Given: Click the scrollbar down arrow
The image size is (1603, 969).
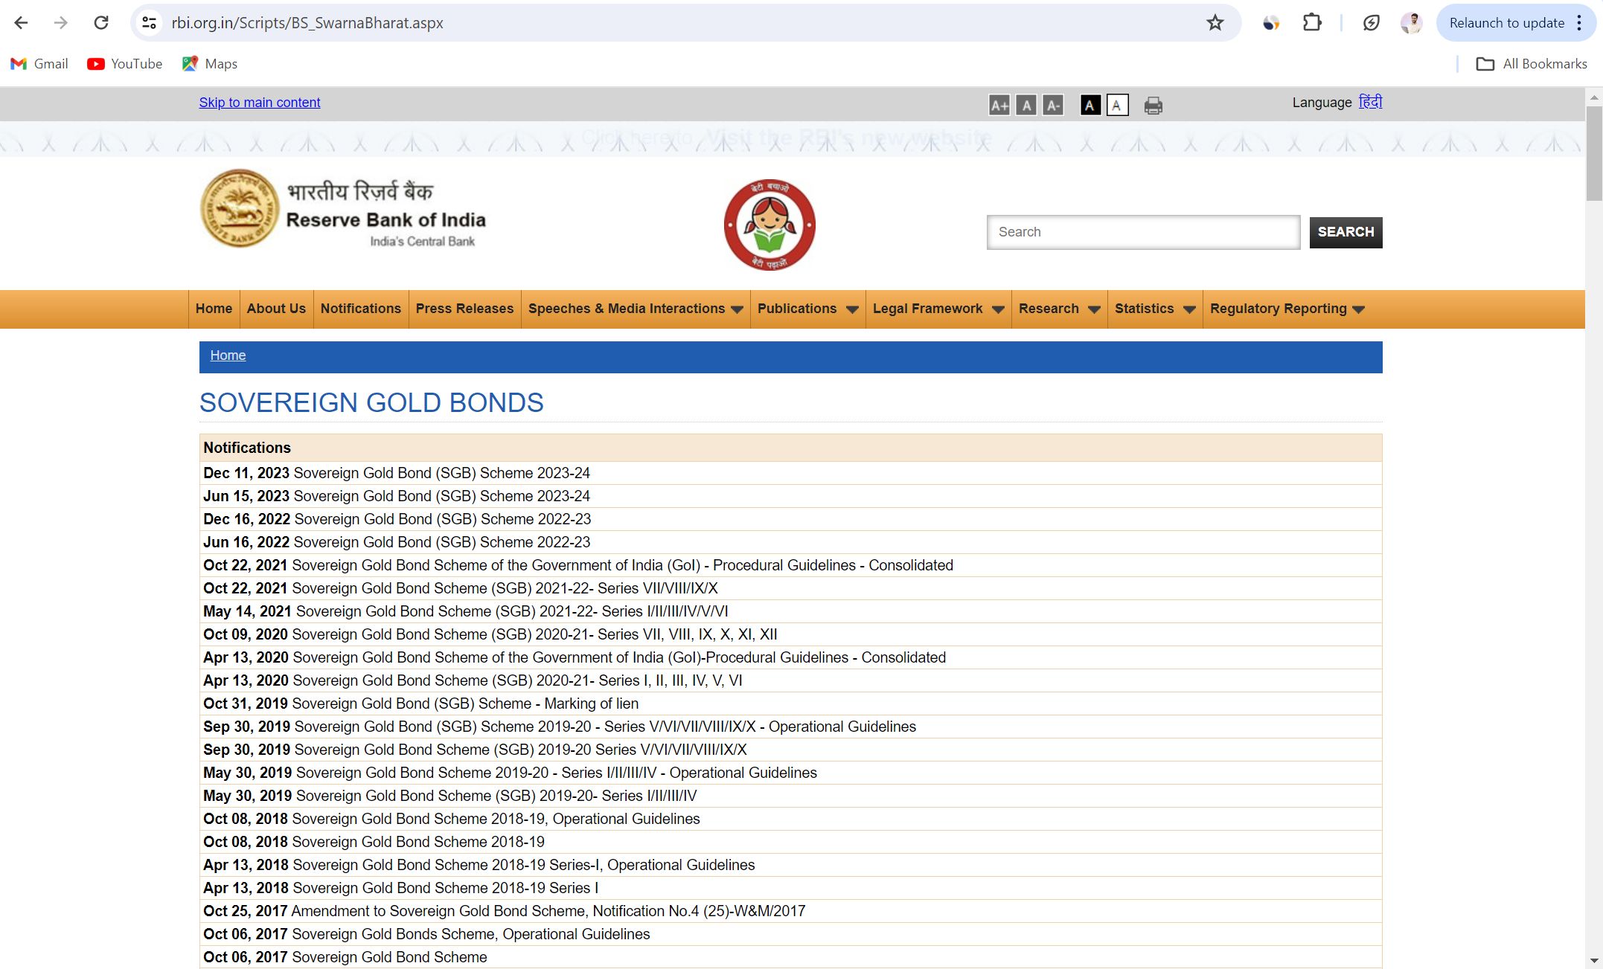Looking at the screenshot, I should (x=1594, y=961).
